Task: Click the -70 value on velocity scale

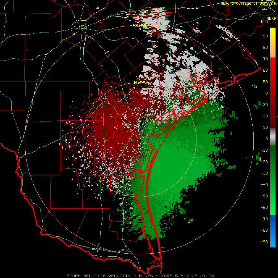Action: [264, 219]
